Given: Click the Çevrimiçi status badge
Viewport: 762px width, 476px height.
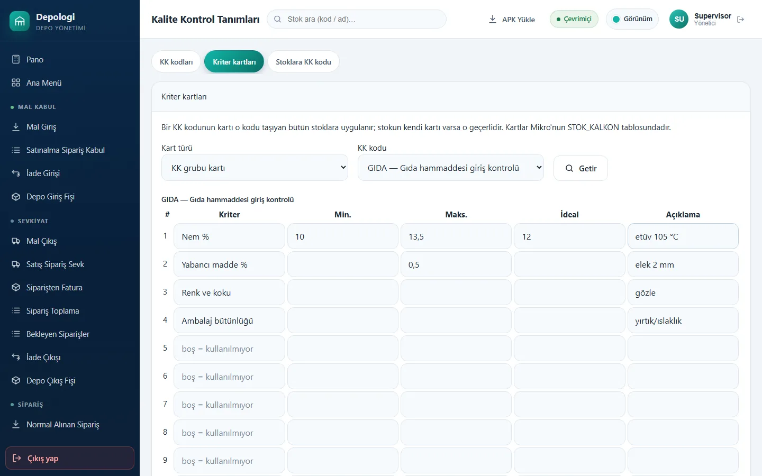Looking at the screenshot, I should coord(574,19).
